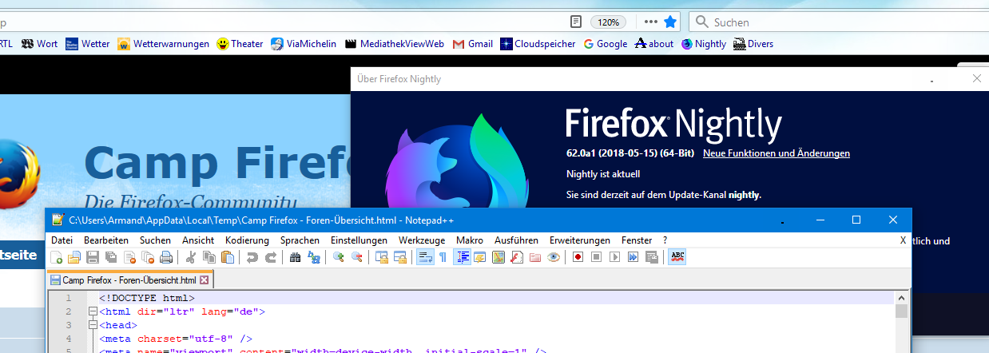Open the Ansicht menu
Screen dimensions: 989x353
click(198, 240)
